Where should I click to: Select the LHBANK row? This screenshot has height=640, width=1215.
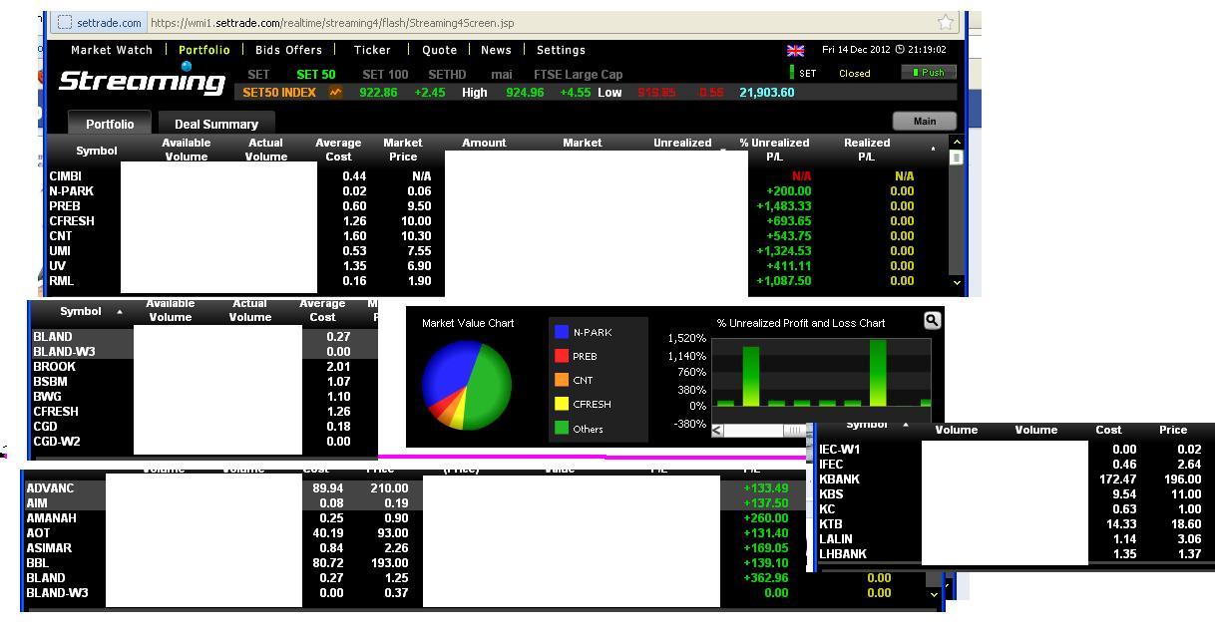[x=1015, y=553]
